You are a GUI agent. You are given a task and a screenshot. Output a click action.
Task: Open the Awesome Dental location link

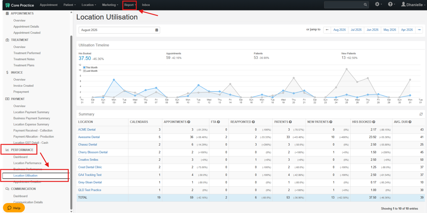[89, 137]
